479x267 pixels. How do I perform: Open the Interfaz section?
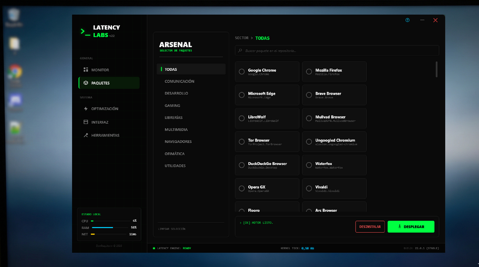pyautogui.click(x=109, y=122)
